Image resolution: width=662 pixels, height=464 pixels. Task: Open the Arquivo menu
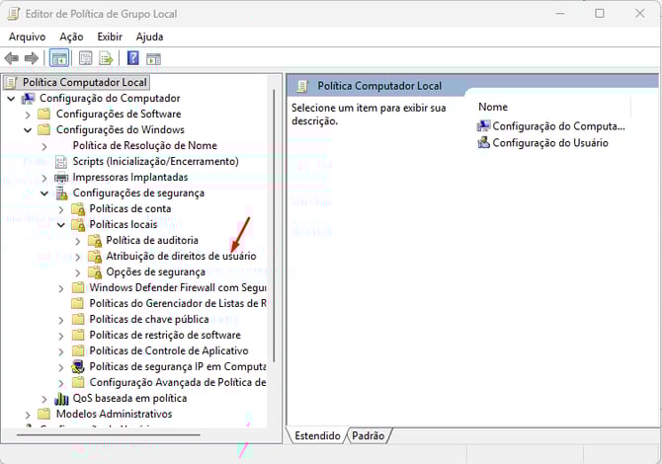[28, 37]
